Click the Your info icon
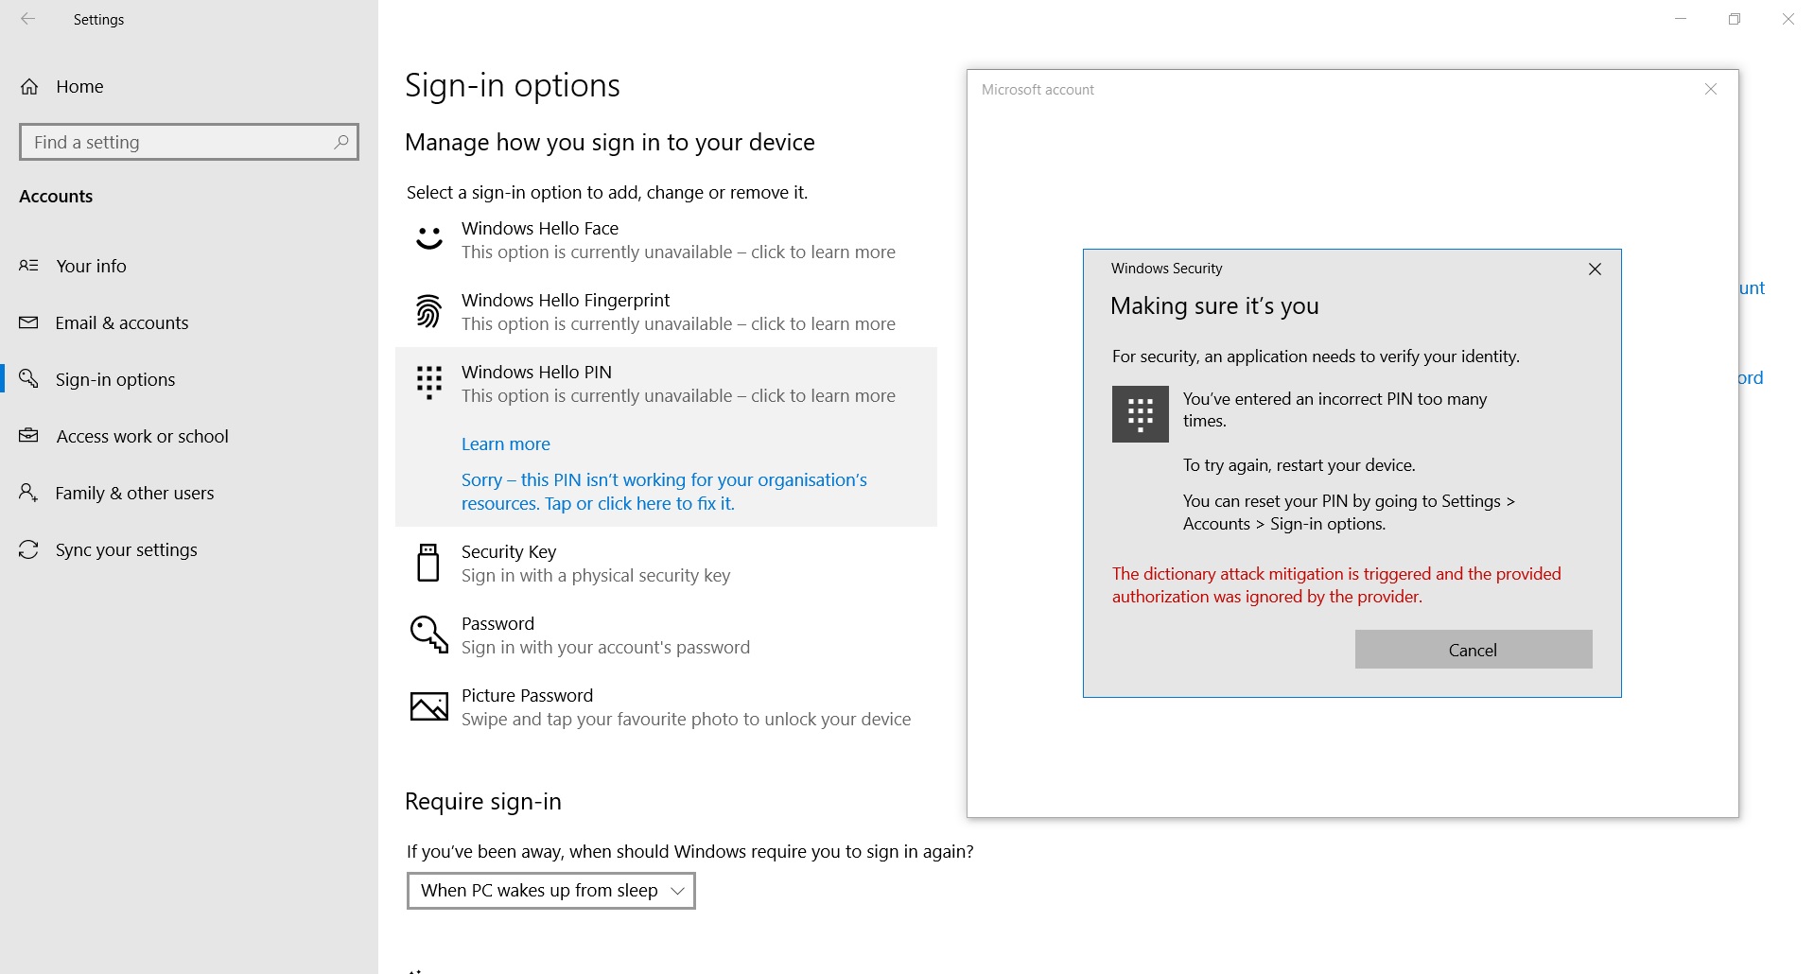 [x=29, y=266]
